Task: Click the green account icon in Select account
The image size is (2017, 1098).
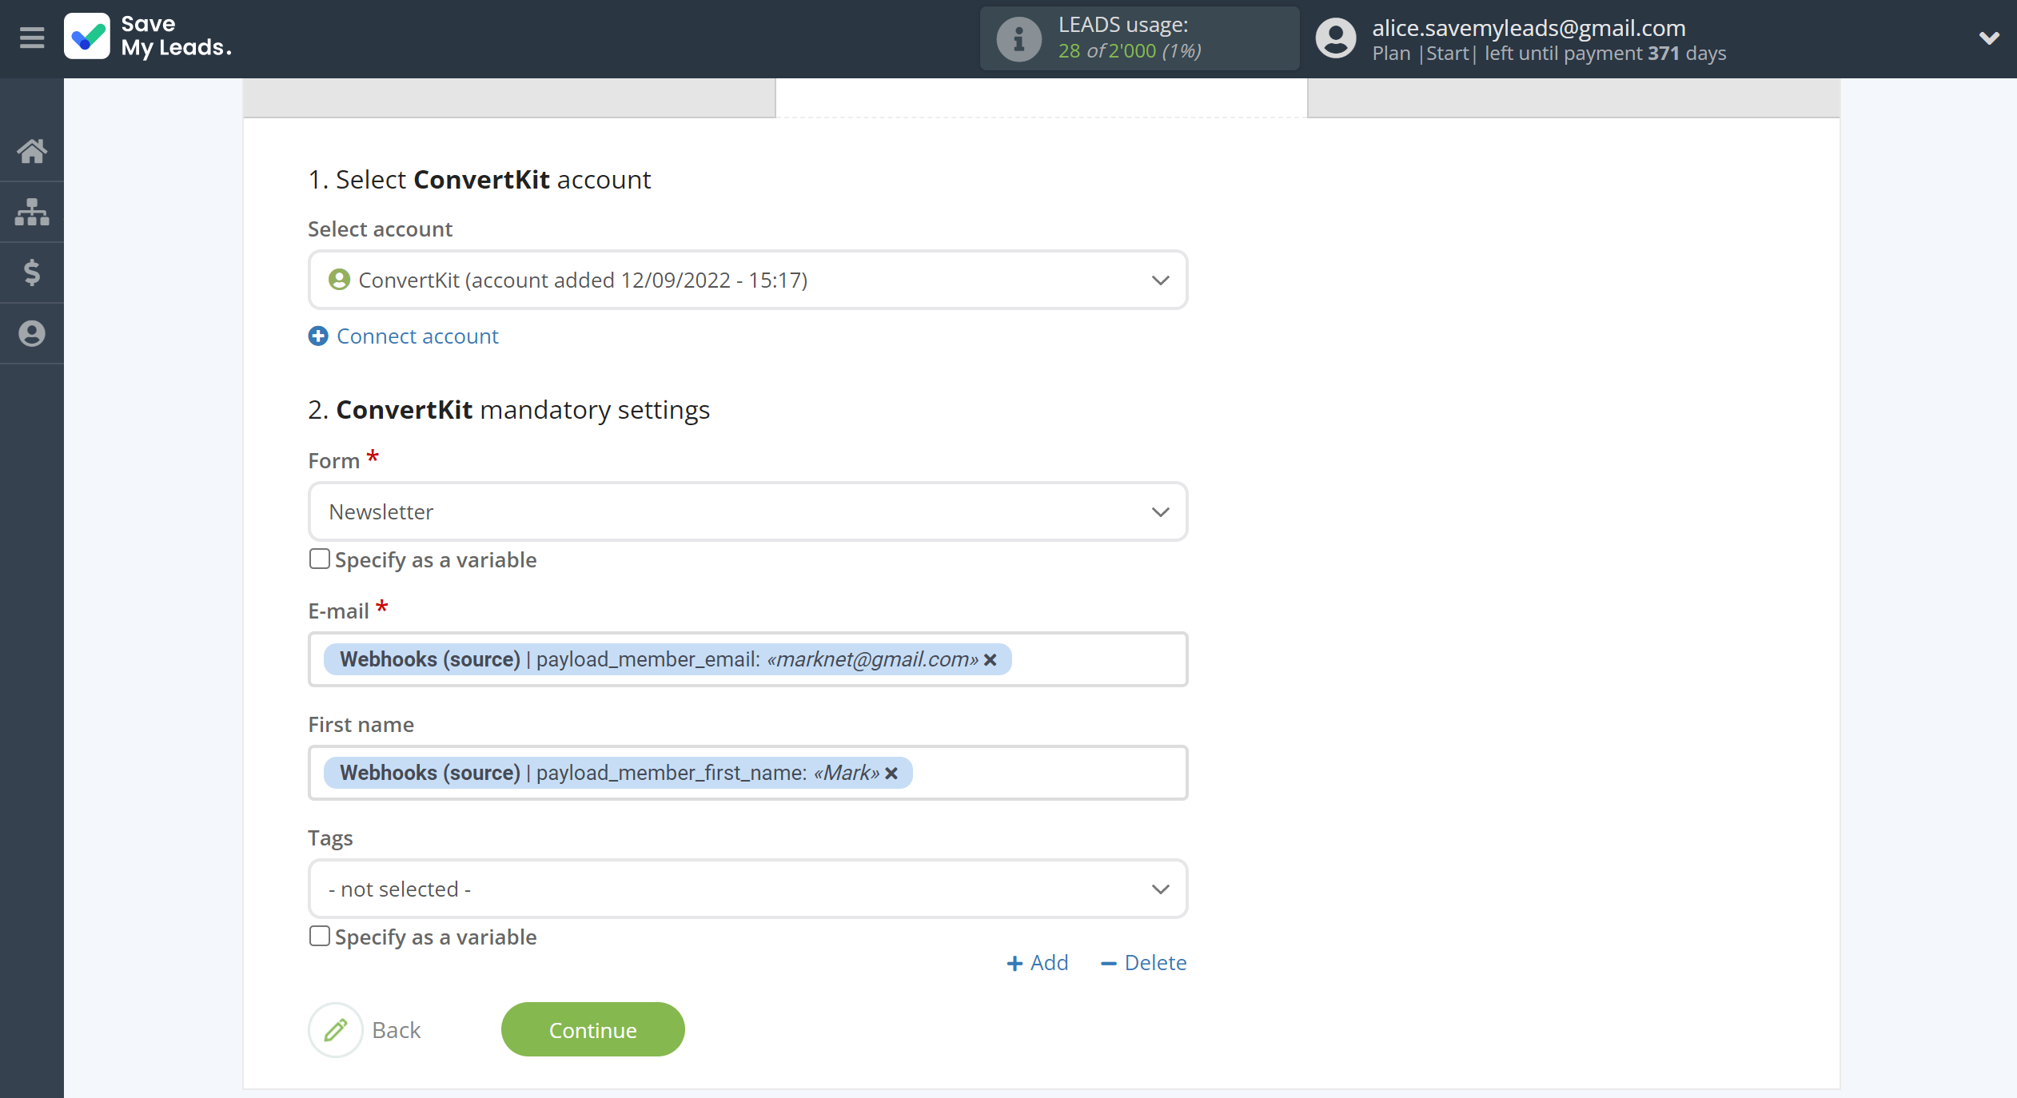Action: 339,280
